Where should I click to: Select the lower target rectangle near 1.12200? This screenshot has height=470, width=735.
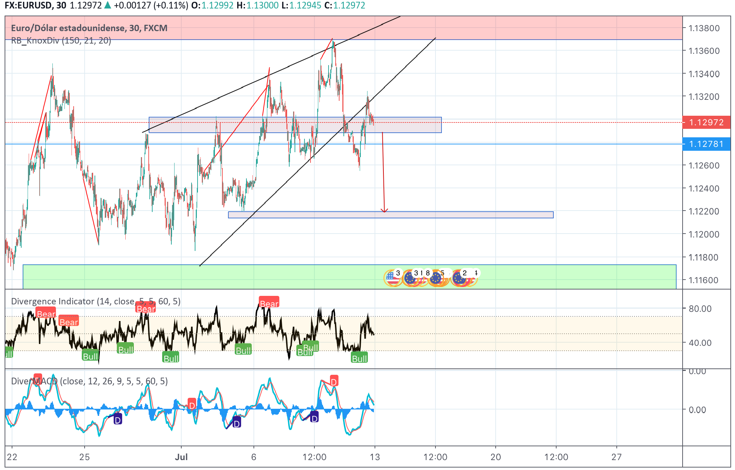(460, 215)
